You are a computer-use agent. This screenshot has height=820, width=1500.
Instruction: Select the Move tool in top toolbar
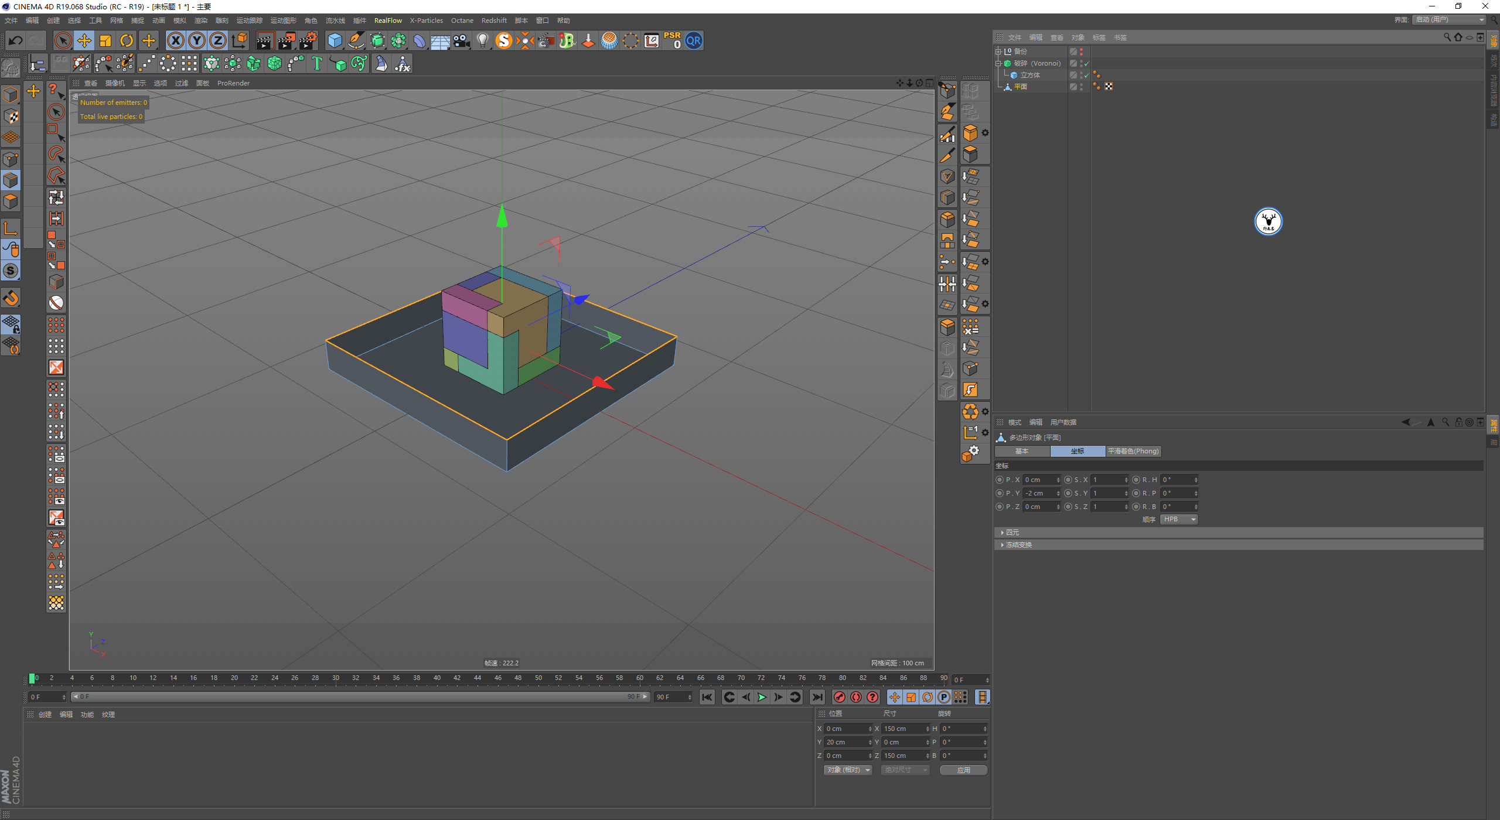(x=84, y=40)
